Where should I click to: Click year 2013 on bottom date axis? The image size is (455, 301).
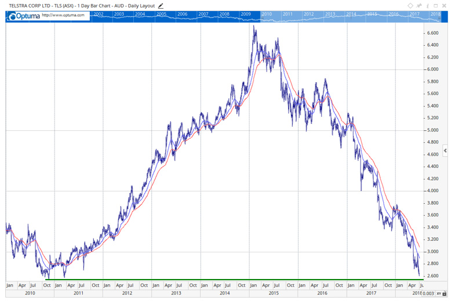coord(176,293)
